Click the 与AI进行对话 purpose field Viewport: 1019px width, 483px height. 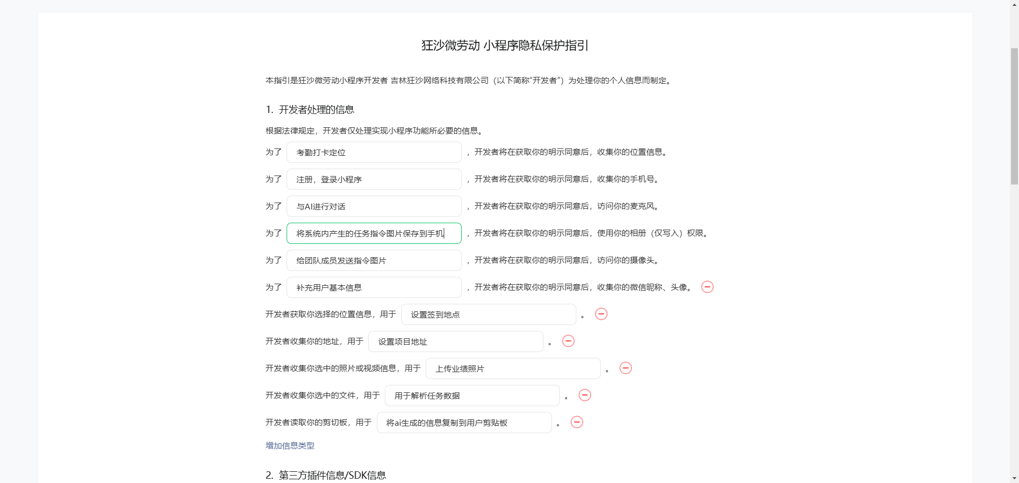(x=374, y=206)
